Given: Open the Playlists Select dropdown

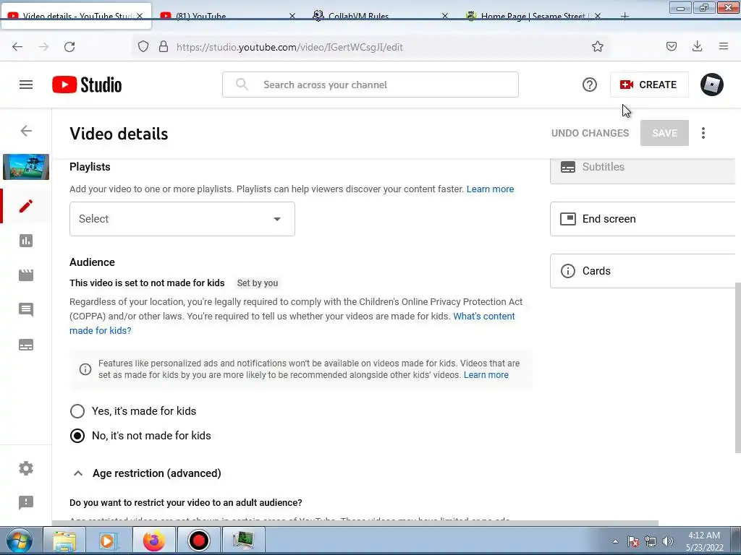Looking at the screenshot, I should click(x=182, y=219).
